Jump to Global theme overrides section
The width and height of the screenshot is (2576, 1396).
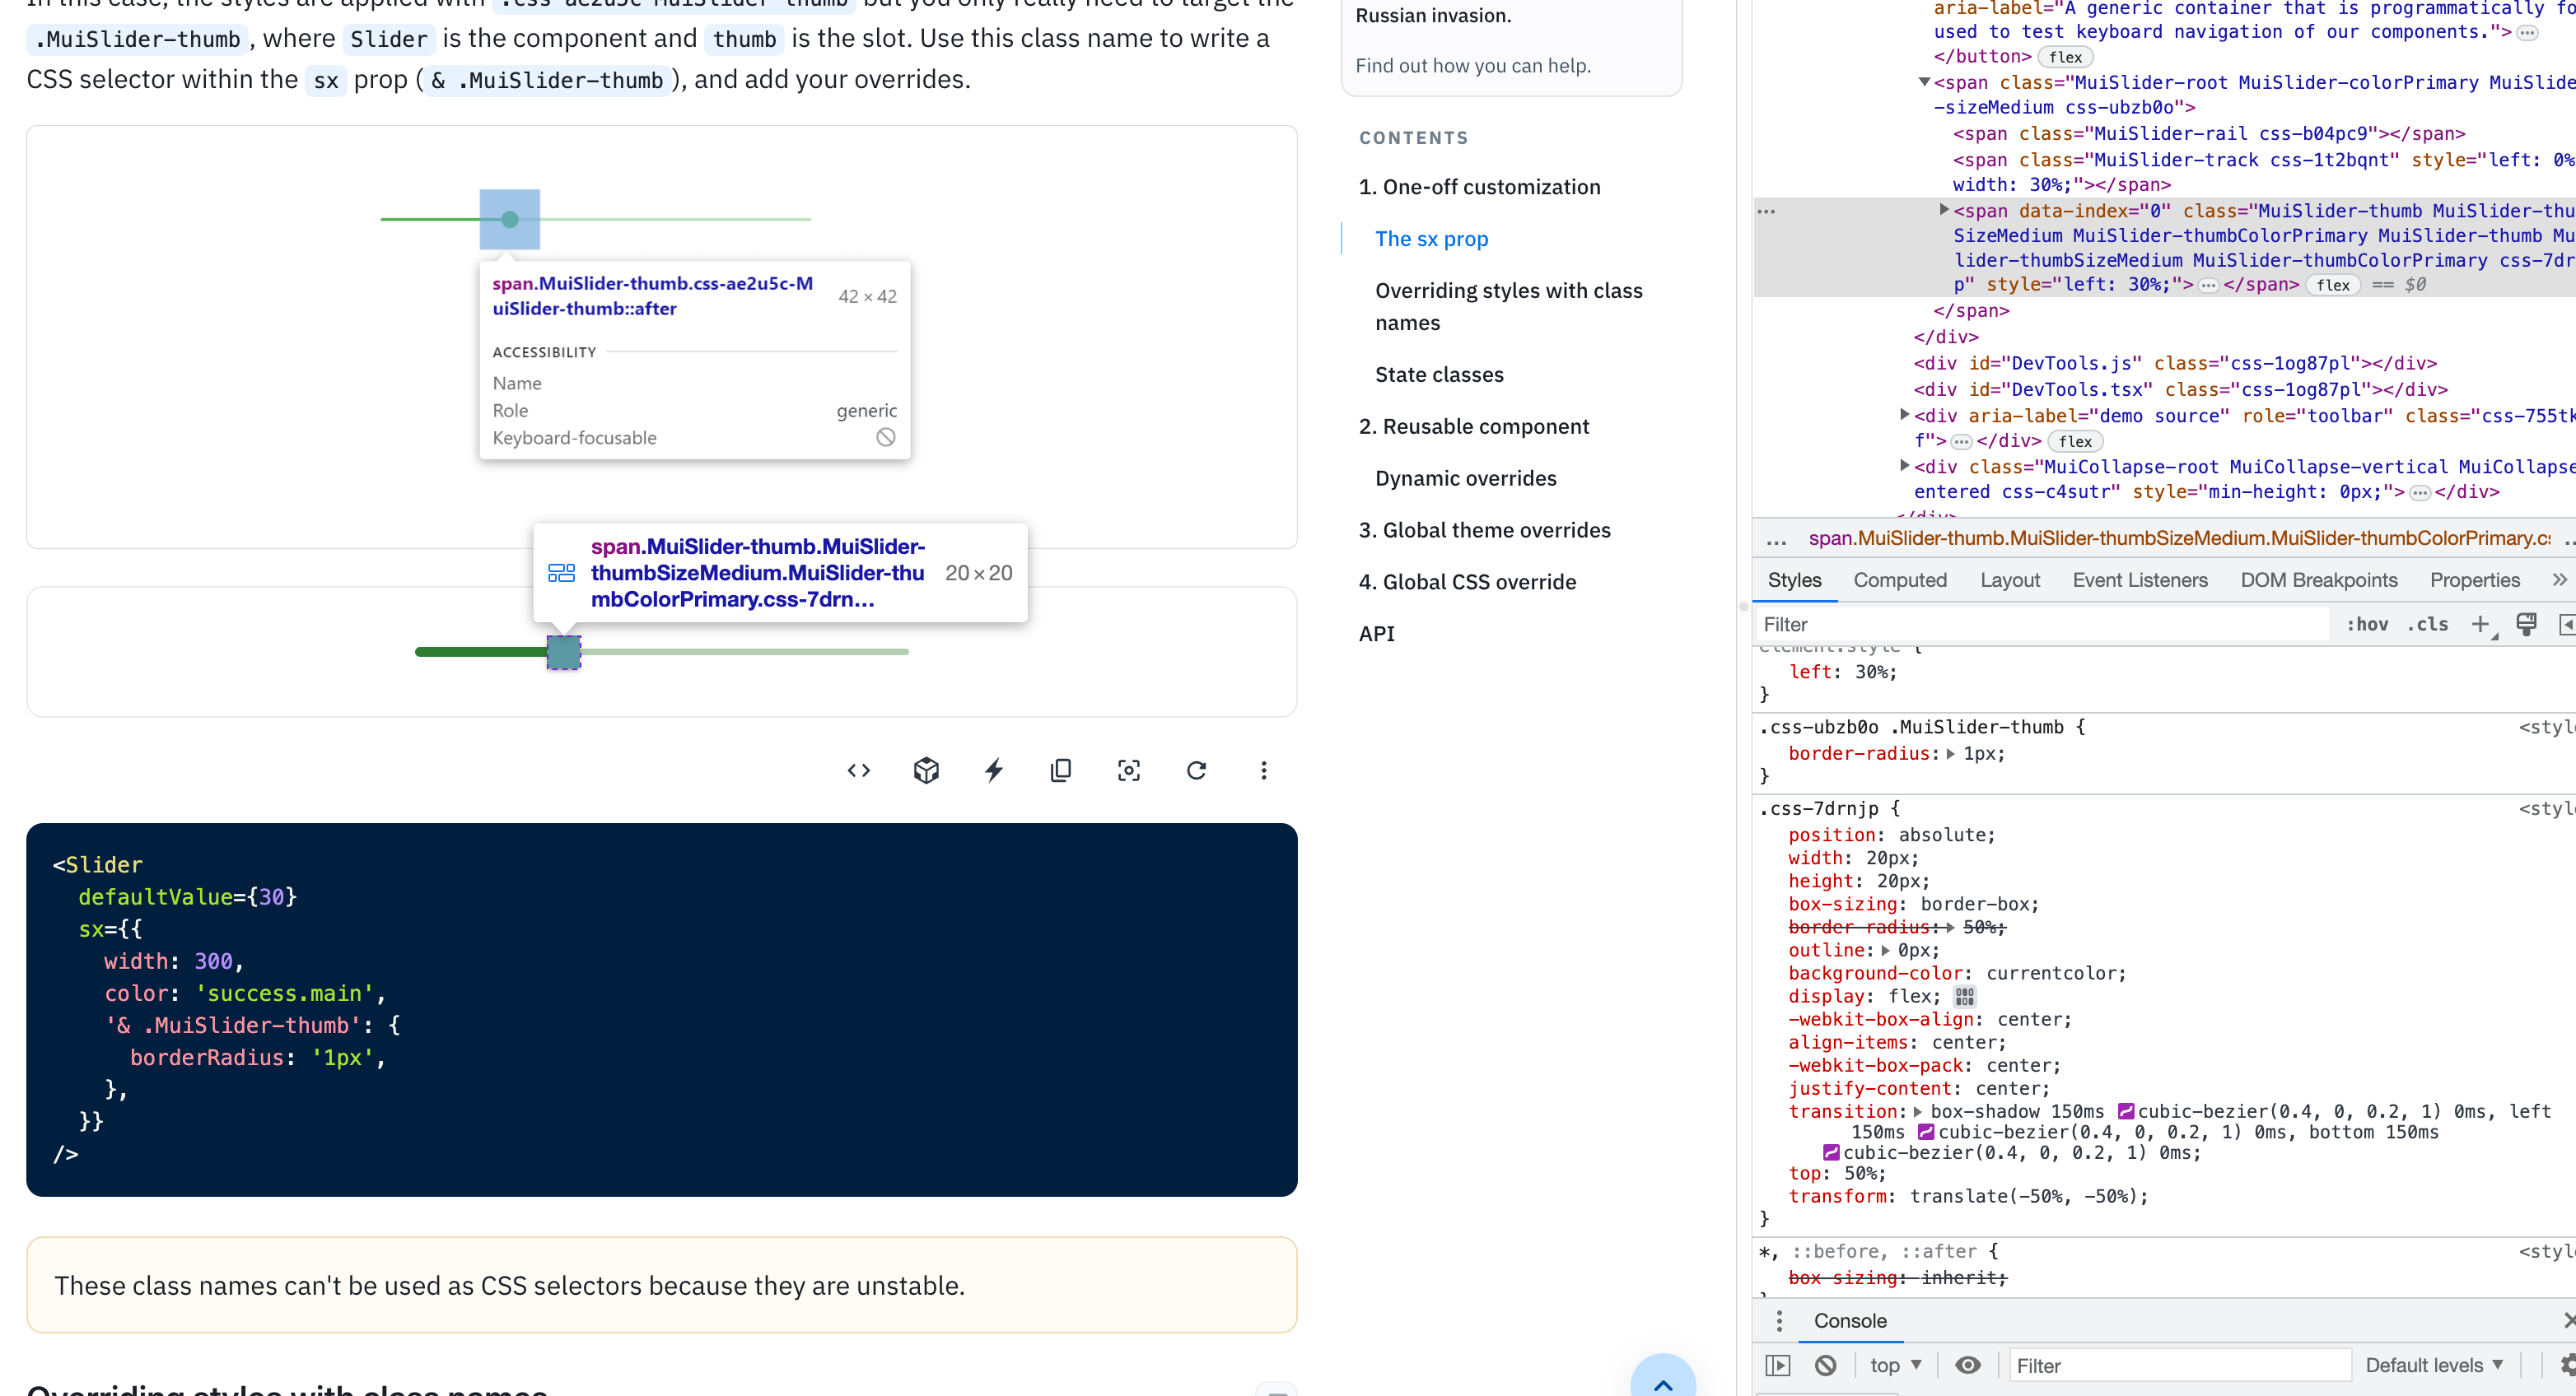1484,531
